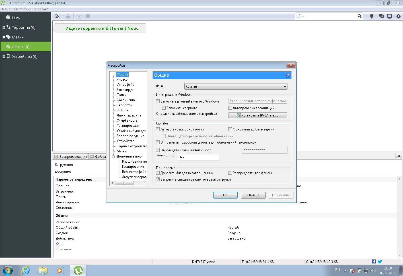Image resolution: width=403 pixels, height=276 pixels.
Task: Open the gear settings icon
Action: (398, 16)
